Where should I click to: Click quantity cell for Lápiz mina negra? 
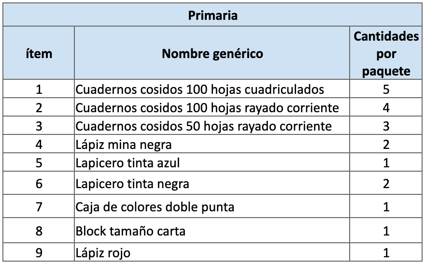click(386, 145)
